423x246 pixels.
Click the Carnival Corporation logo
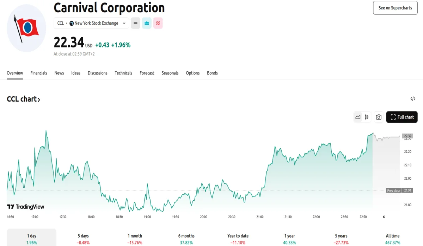26,28
